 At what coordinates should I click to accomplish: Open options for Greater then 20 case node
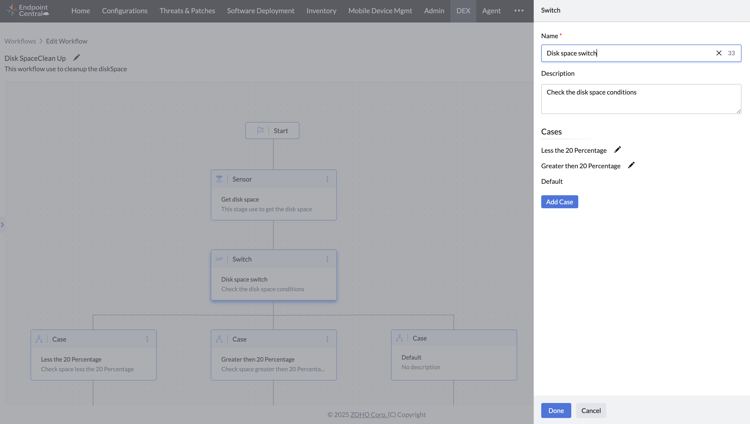tap(327, 339)
